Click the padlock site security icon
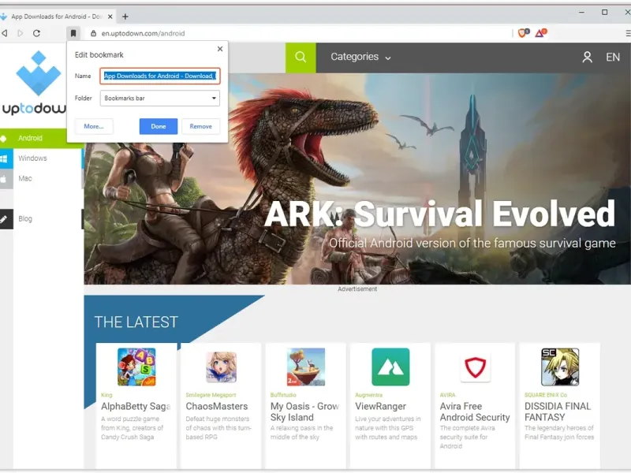Screen dimensions: 631x473 [93, 33]
